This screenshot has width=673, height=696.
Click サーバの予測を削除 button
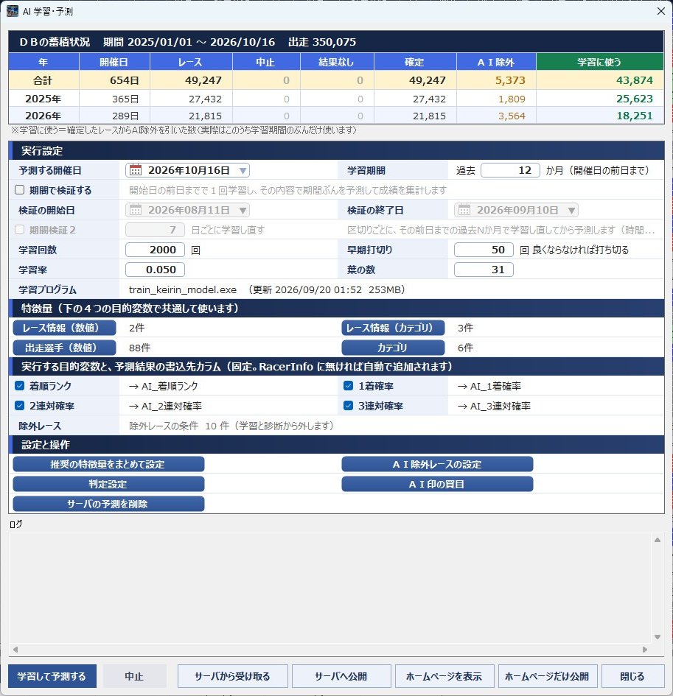coord(108,504)
